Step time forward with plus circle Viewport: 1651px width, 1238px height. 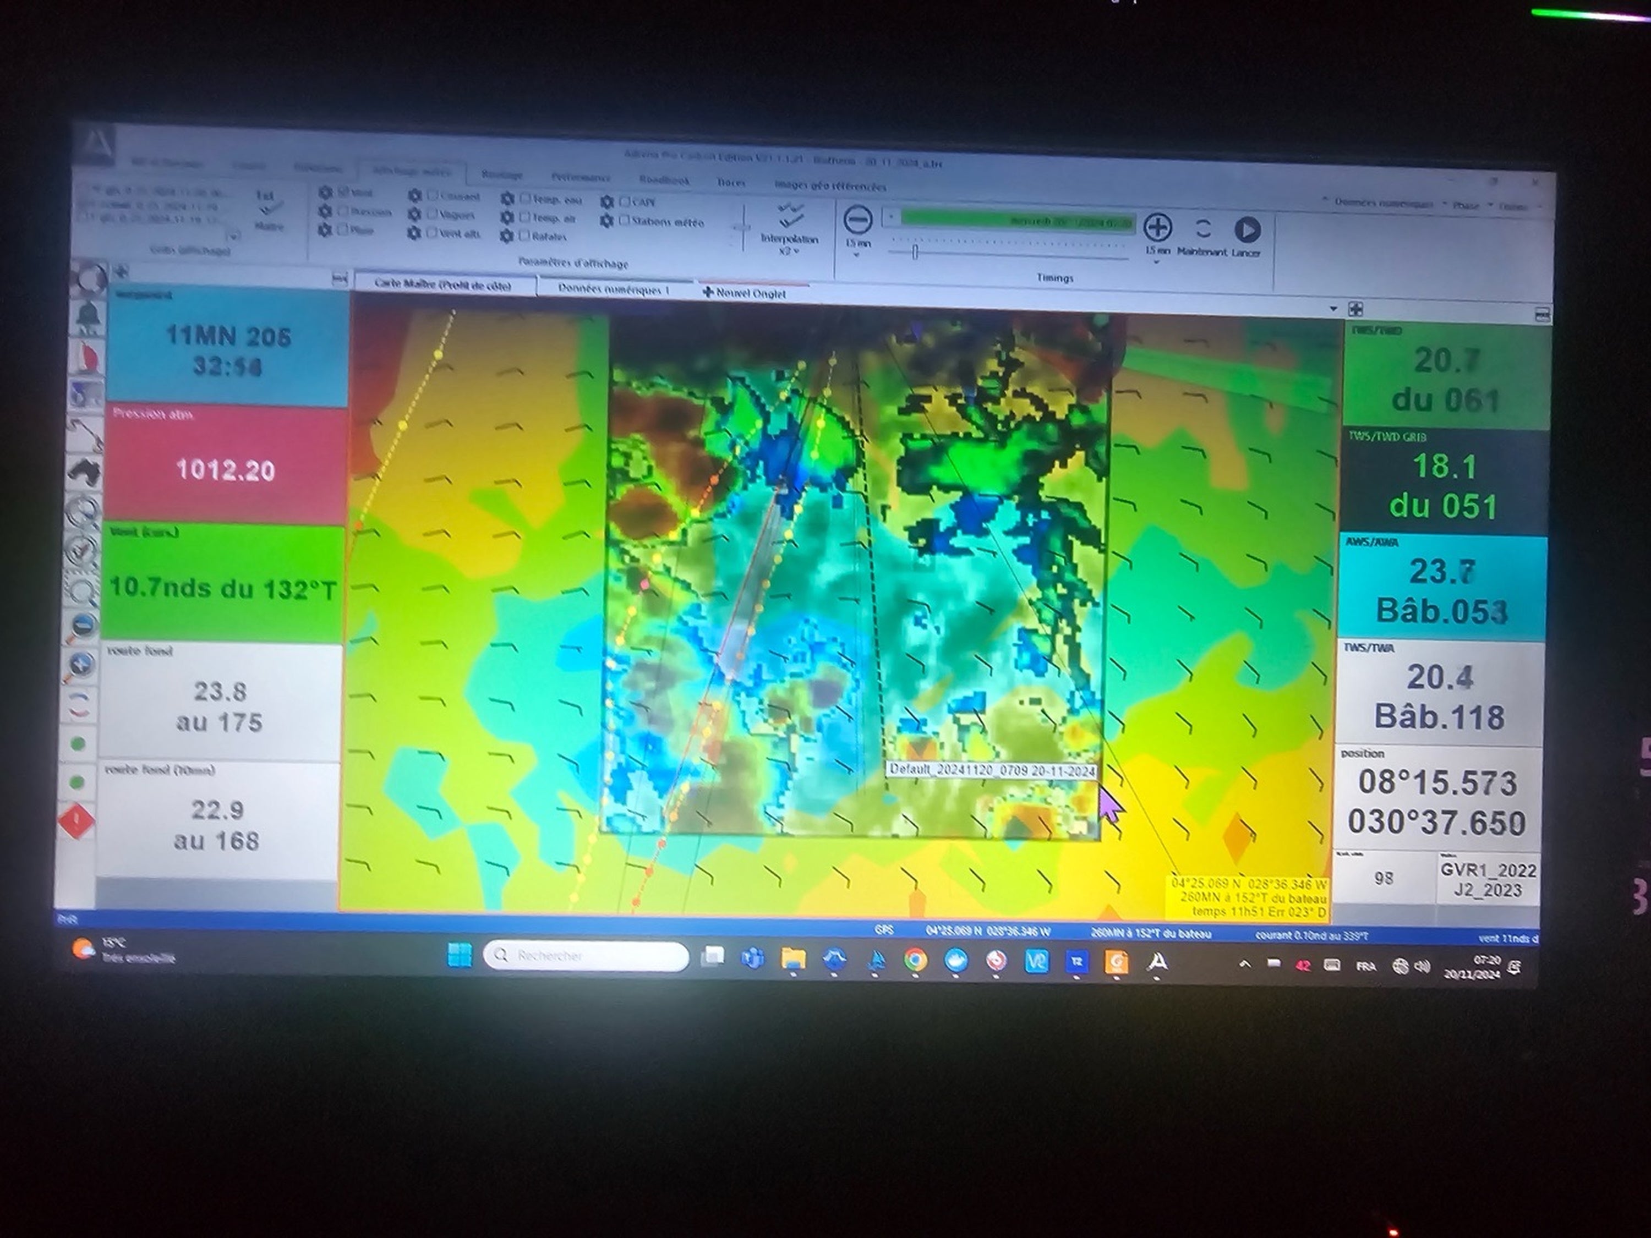coord(1158,226)
